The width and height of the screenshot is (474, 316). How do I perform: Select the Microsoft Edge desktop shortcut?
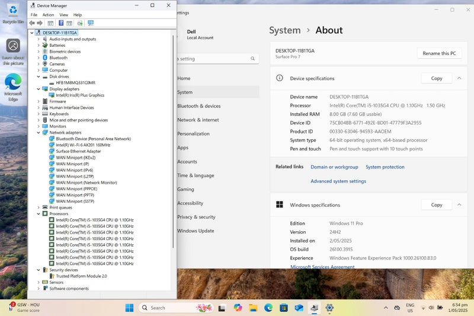[x=13, y=87]
